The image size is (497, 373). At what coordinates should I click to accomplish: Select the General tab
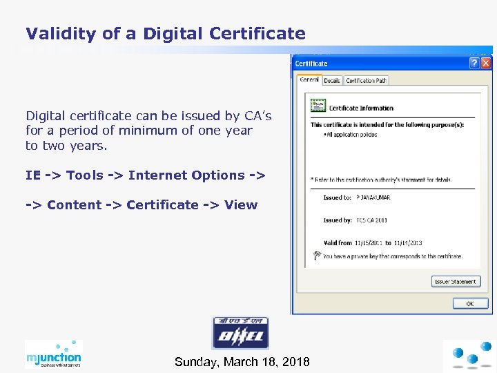click(x=309, y=79)
